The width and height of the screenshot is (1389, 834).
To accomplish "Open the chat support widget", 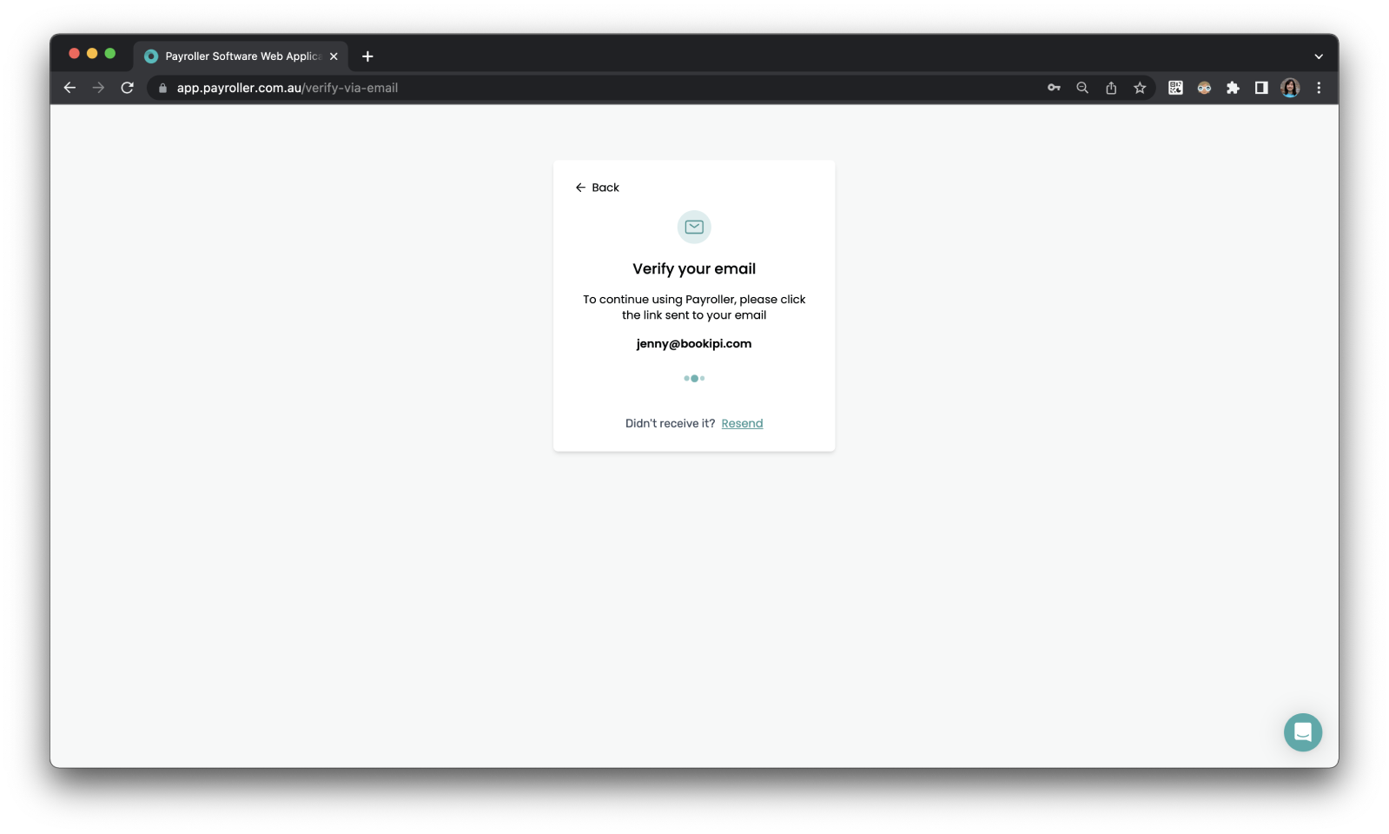I will click(1302, 732).
